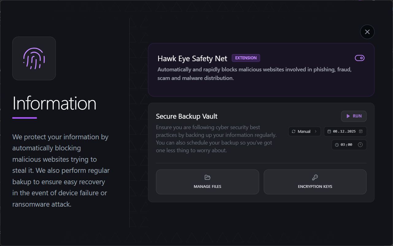Screen dimensions: 393x246
Task: Open the Manage Files text label
Action: point(207,187)
